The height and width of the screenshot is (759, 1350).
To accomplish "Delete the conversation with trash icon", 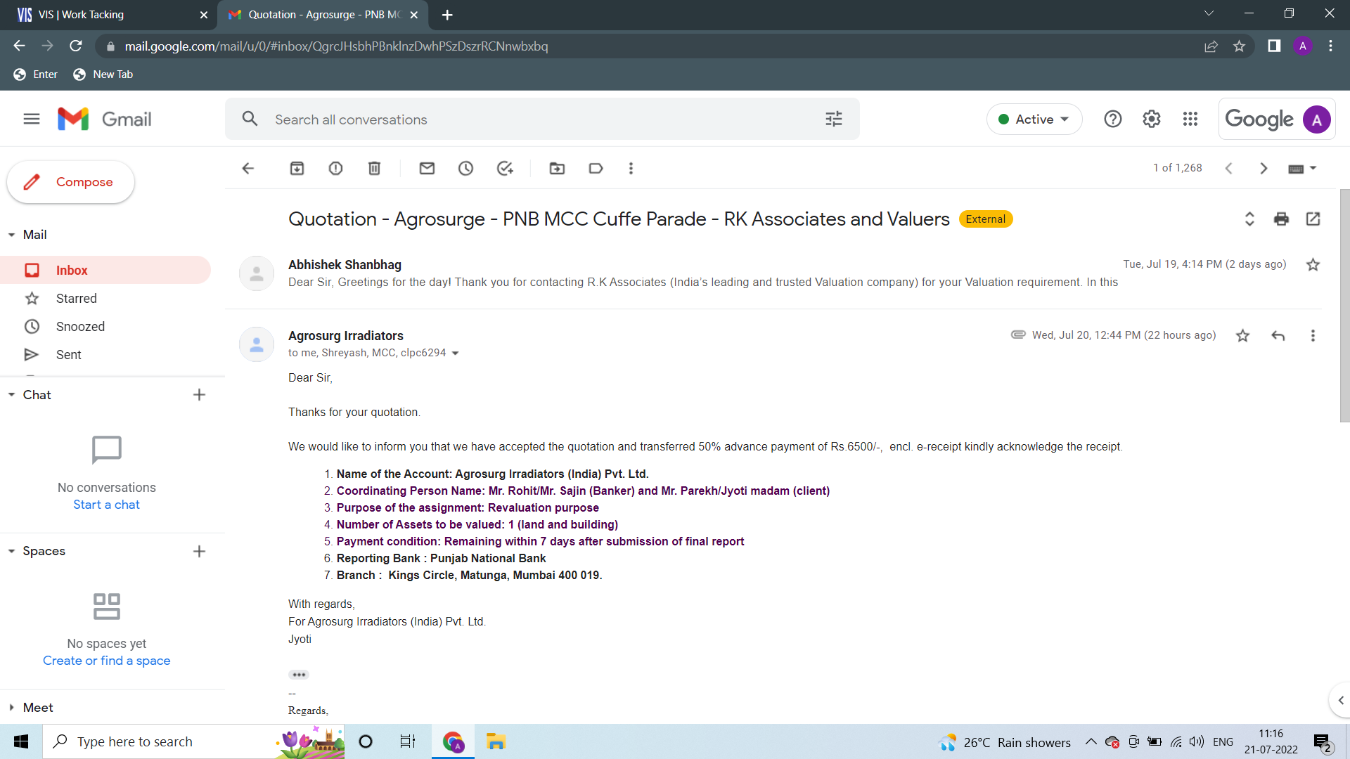I will (374, 169).
